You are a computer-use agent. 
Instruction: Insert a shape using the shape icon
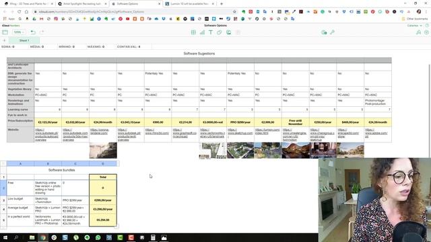pos(220,32)
